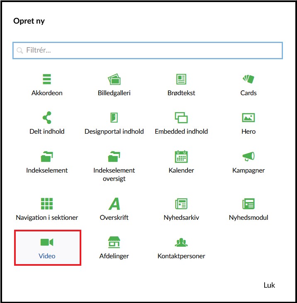Click the Akkordeon label
The image size is (297, 303).
[x=47, y=93]
